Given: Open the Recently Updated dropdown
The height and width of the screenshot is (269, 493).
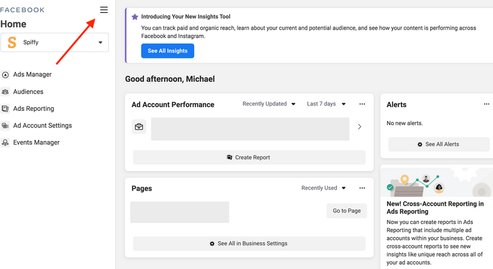Looking at the screenshot, I should tap(269, 104).
